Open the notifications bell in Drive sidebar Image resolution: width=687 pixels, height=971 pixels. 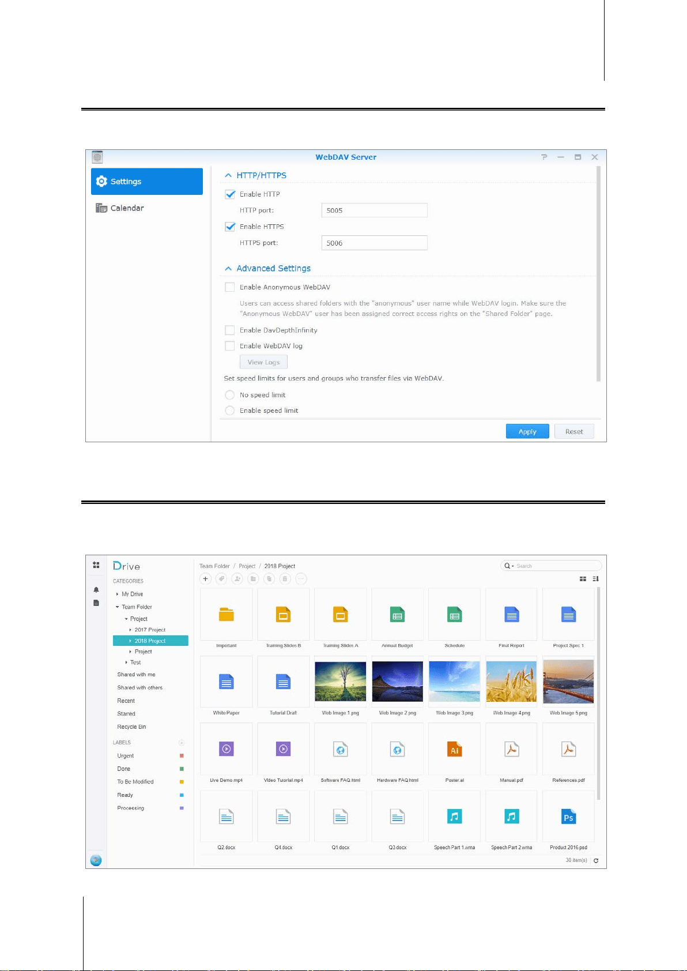(96, 590)
